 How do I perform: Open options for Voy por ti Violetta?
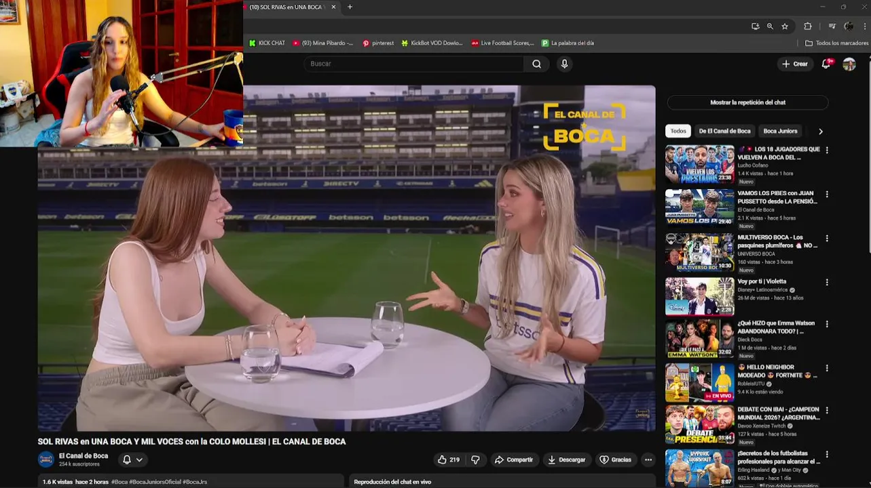click(x=826, y=282)
